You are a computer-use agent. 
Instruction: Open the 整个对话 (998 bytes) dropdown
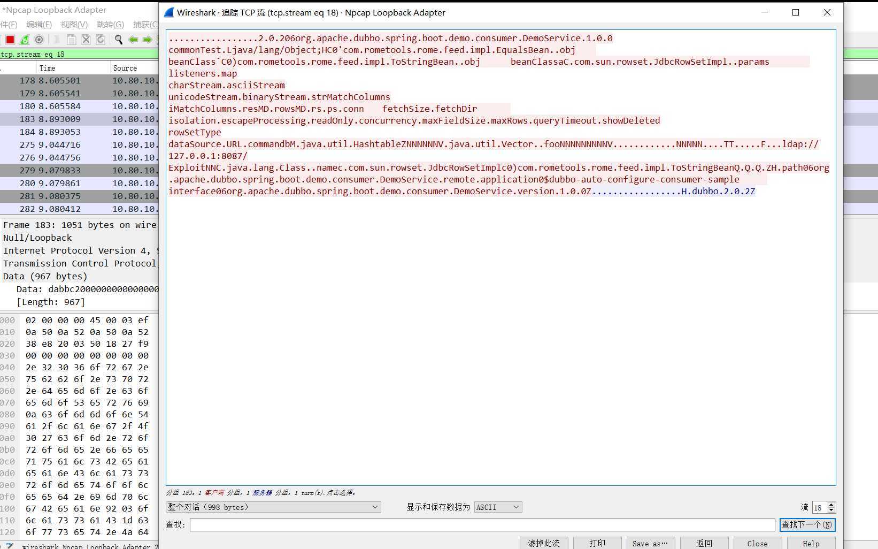click(273, 507)
